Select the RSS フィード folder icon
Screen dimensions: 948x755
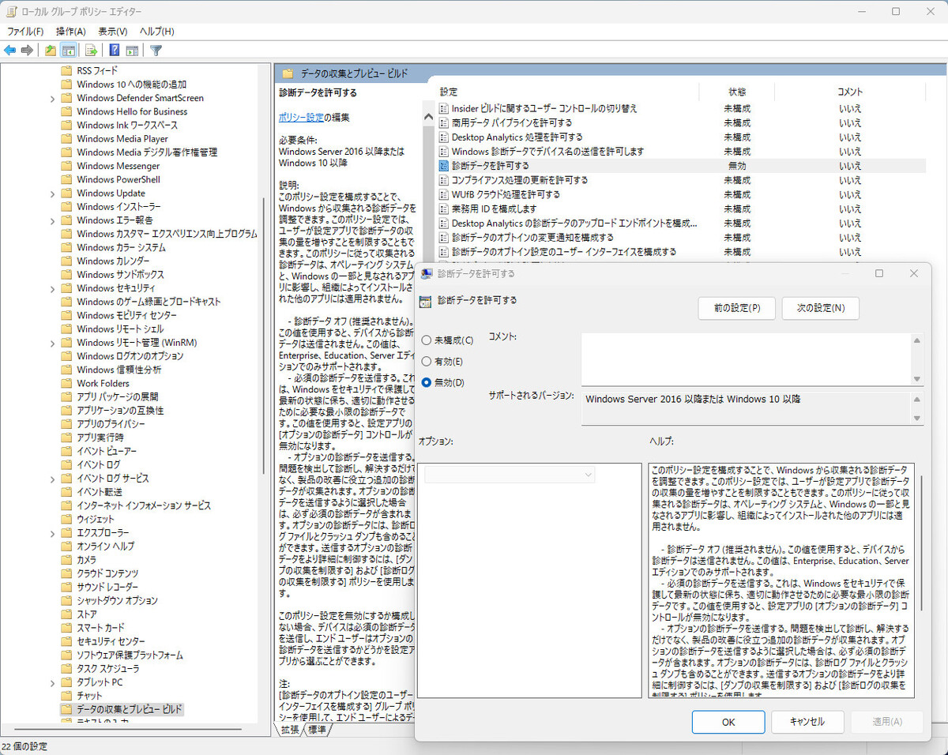66,70
